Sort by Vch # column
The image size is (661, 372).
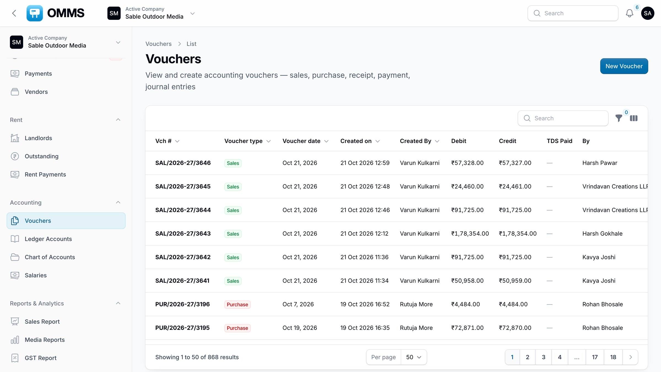coord(167,141)
